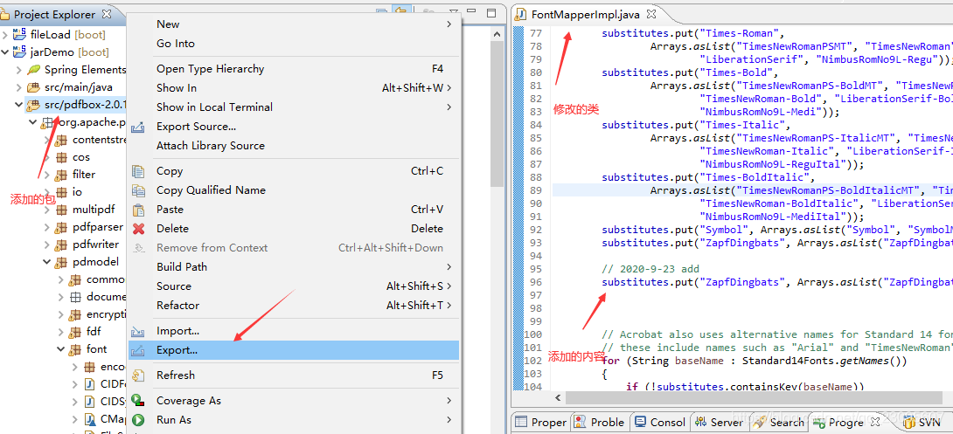Choose Export... from the context menu
Image resolution: width=953 pixels, height=434 pixels.
(294, 350)
